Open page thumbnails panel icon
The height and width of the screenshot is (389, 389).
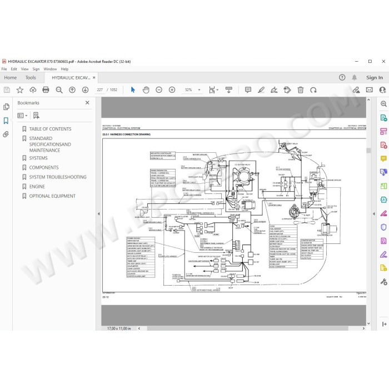click(6, 107)
